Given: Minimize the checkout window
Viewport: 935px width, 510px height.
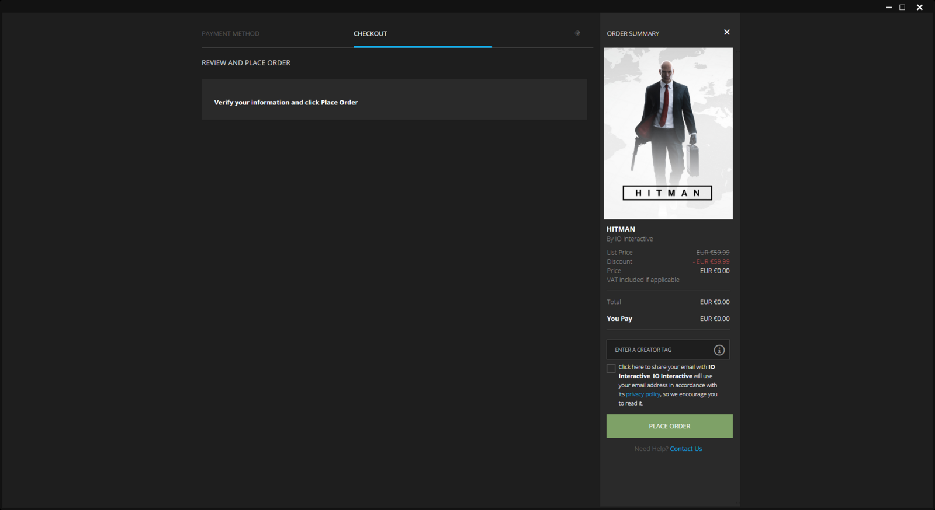Looking at the screenshot, I should click(x=889, y=8).
